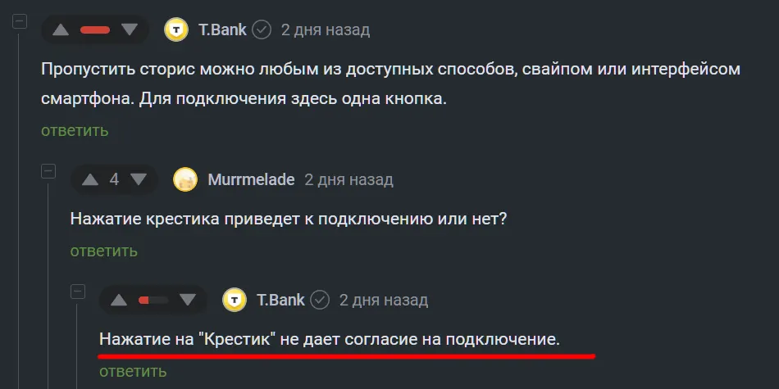The height and width of the screenshot is (389, 779).
Task: Click "ответить" under the bottom T.Bank reply
Action: point(133,371)
